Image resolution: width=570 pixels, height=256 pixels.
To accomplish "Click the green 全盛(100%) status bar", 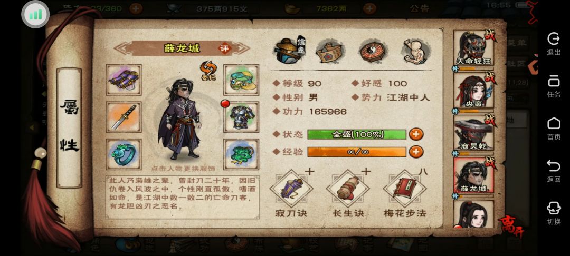I will pos(357,134).
